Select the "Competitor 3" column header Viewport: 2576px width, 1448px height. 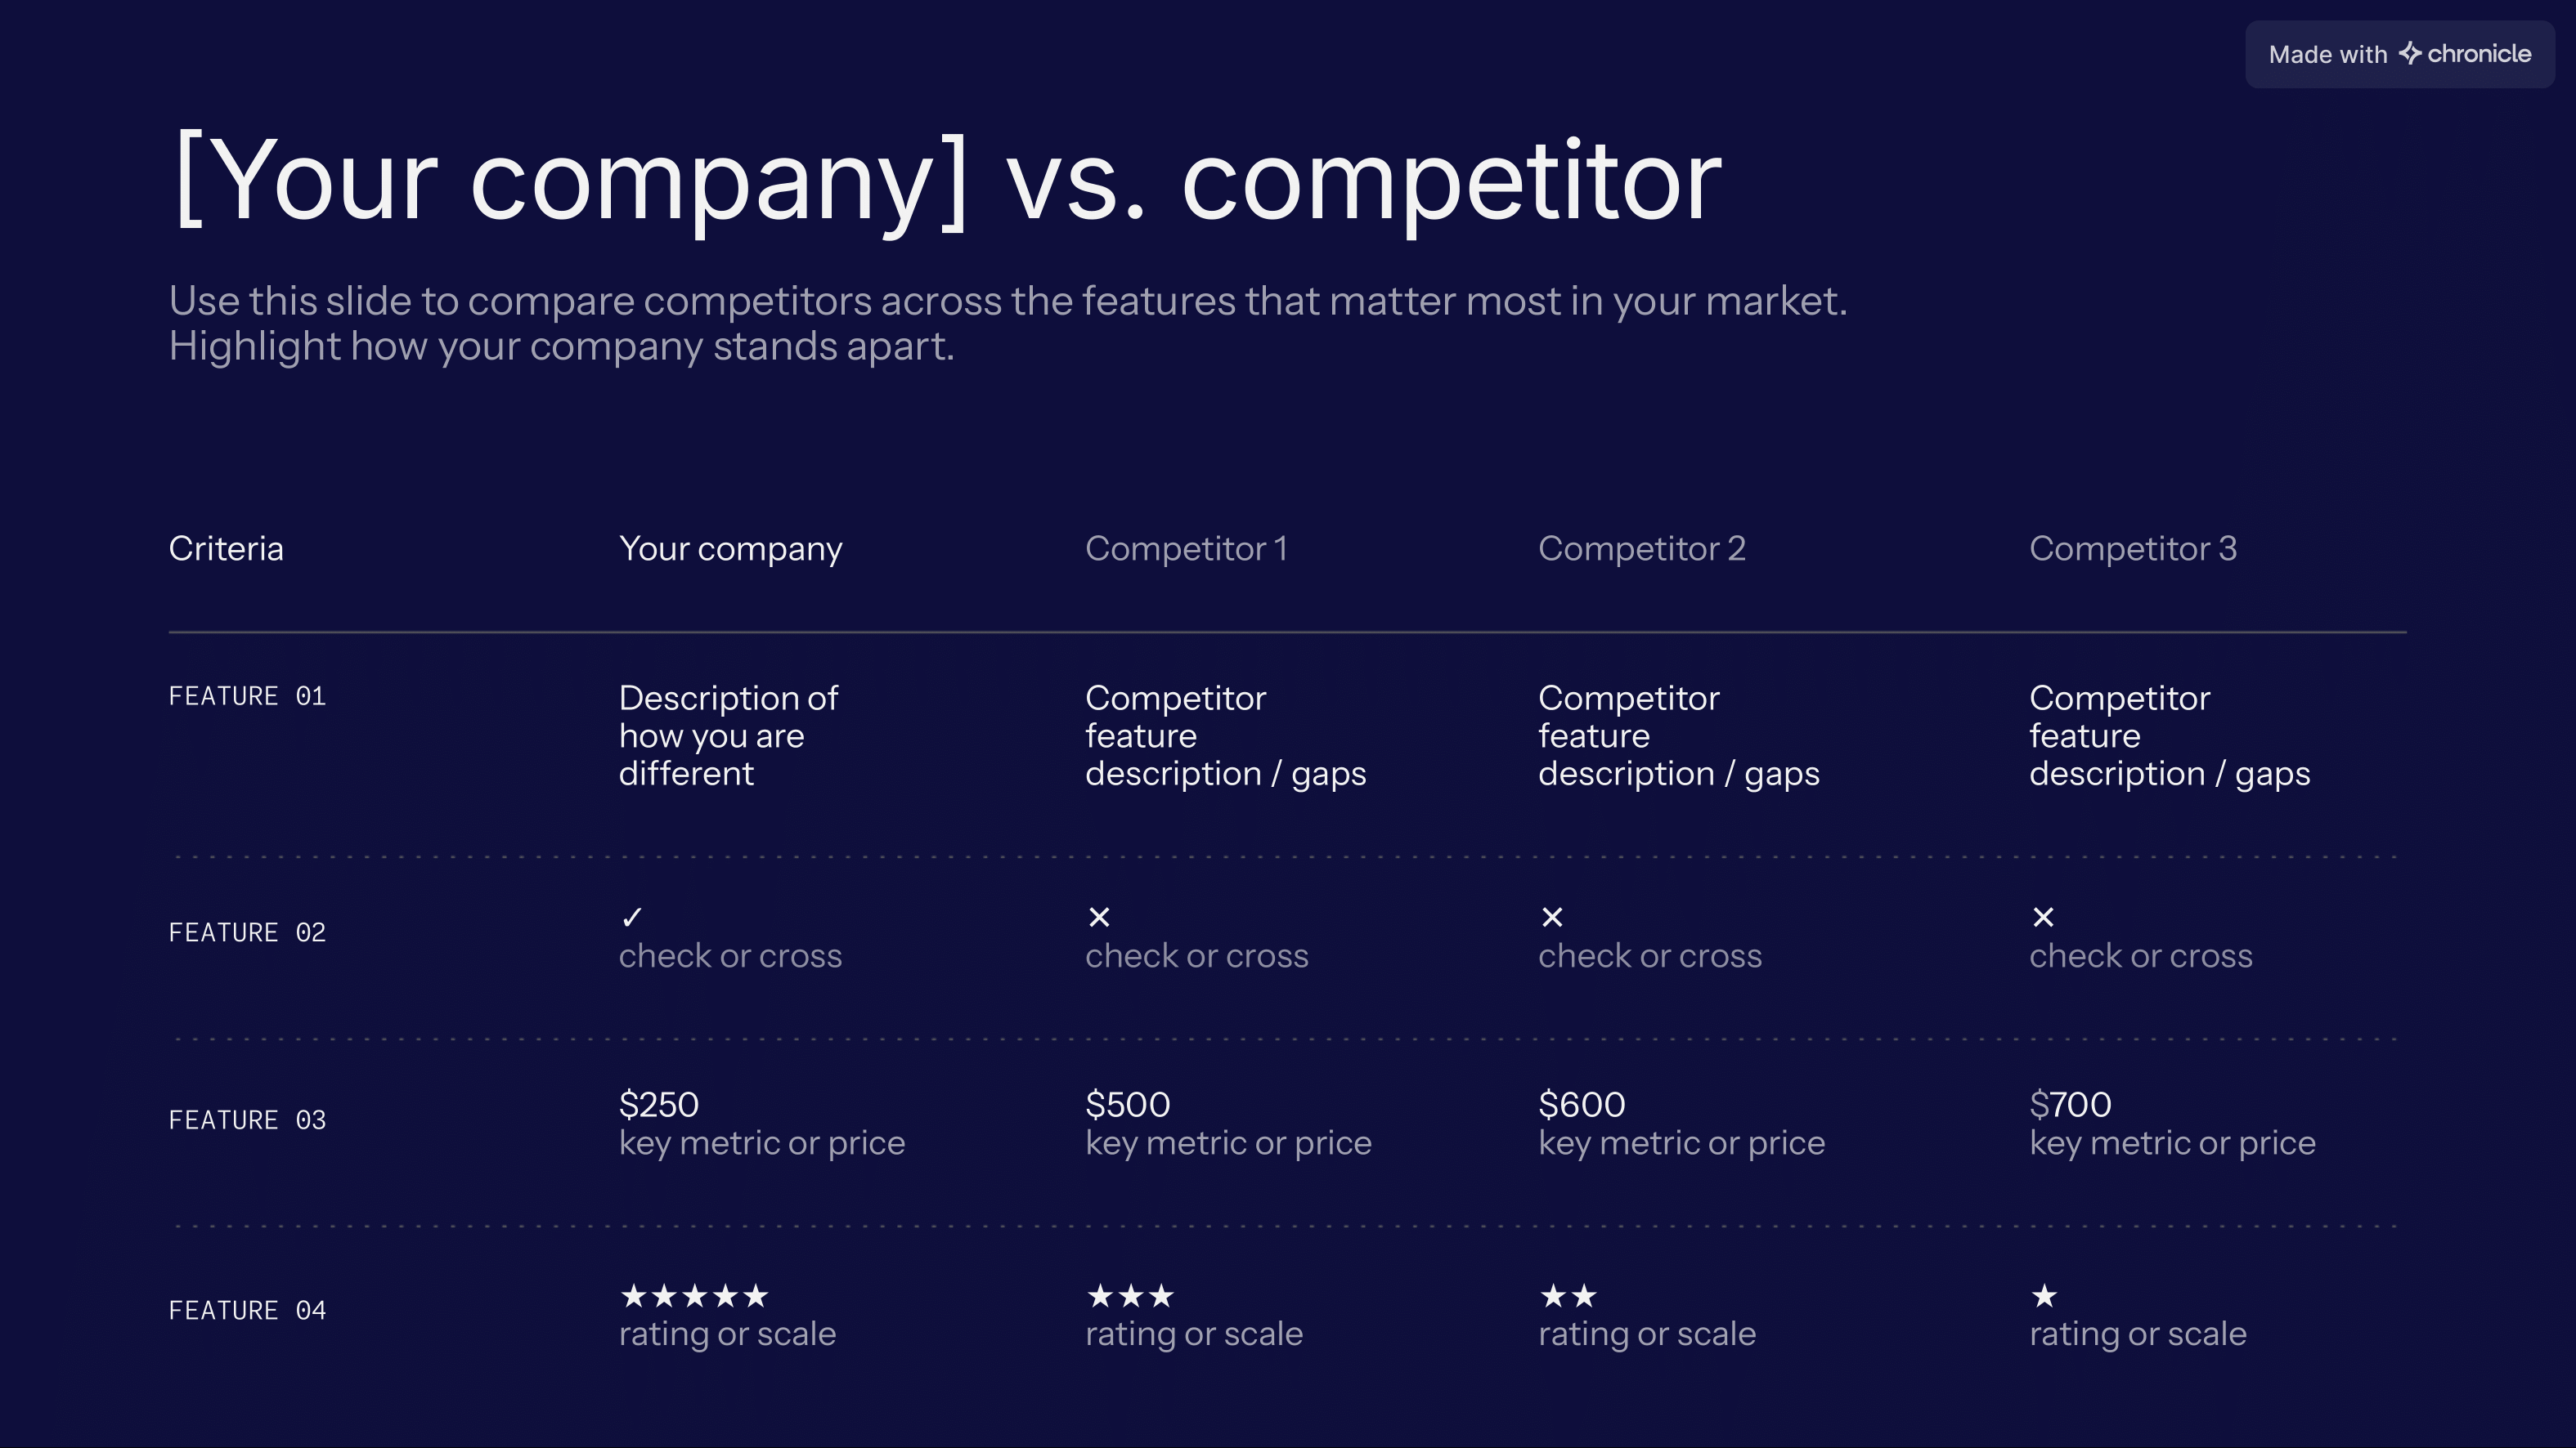click(2132, 548)
